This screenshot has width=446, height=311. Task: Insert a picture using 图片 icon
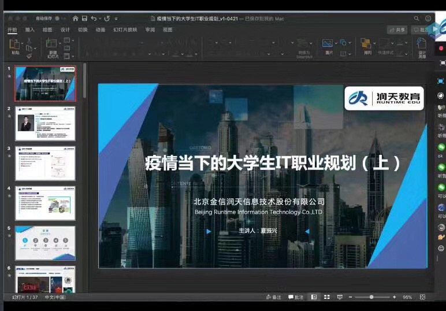328,44
